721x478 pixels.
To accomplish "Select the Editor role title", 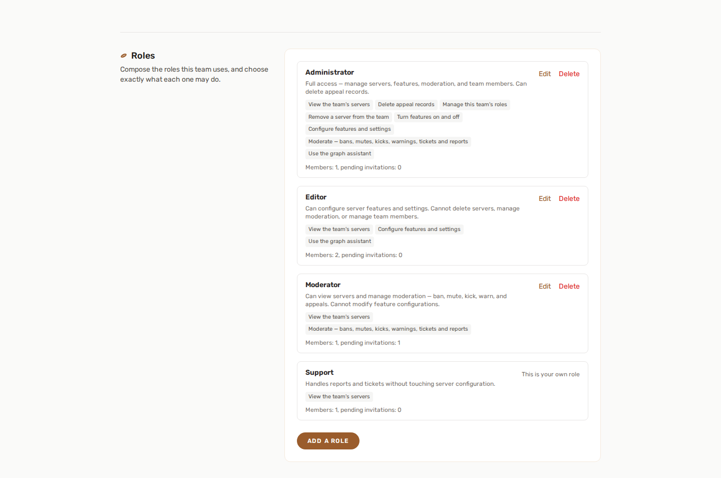I will (x=316, y=197).
